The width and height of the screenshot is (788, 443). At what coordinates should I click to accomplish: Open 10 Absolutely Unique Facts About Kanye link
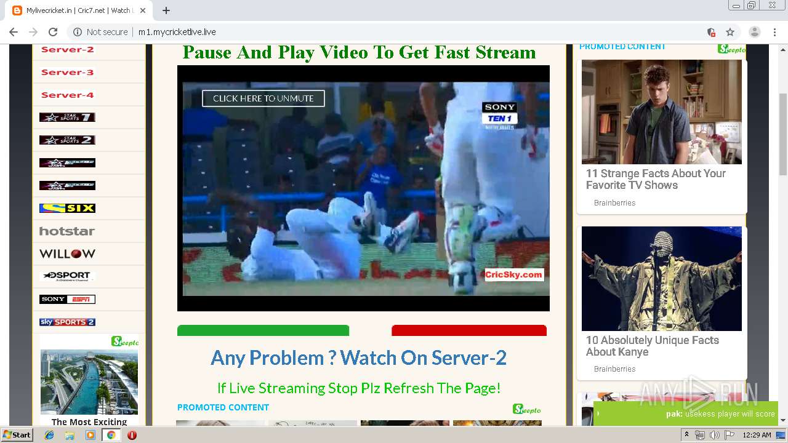(x=652, y=346)
